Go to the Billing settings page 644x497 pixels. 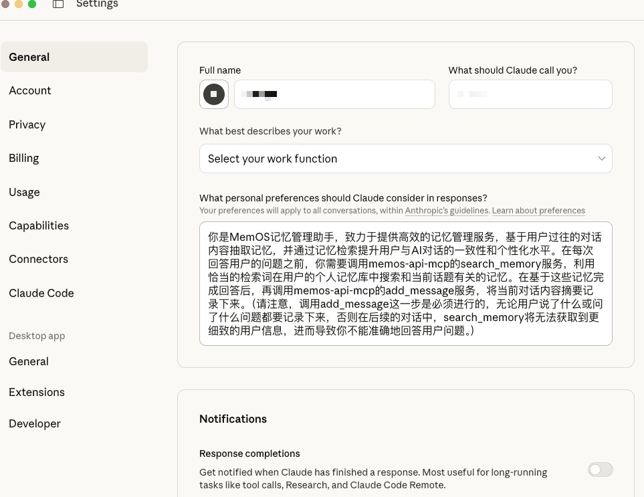coord(24,158)
